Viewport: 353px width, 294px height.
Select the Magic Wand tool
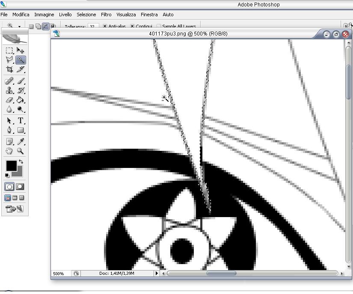coord(20,60)
